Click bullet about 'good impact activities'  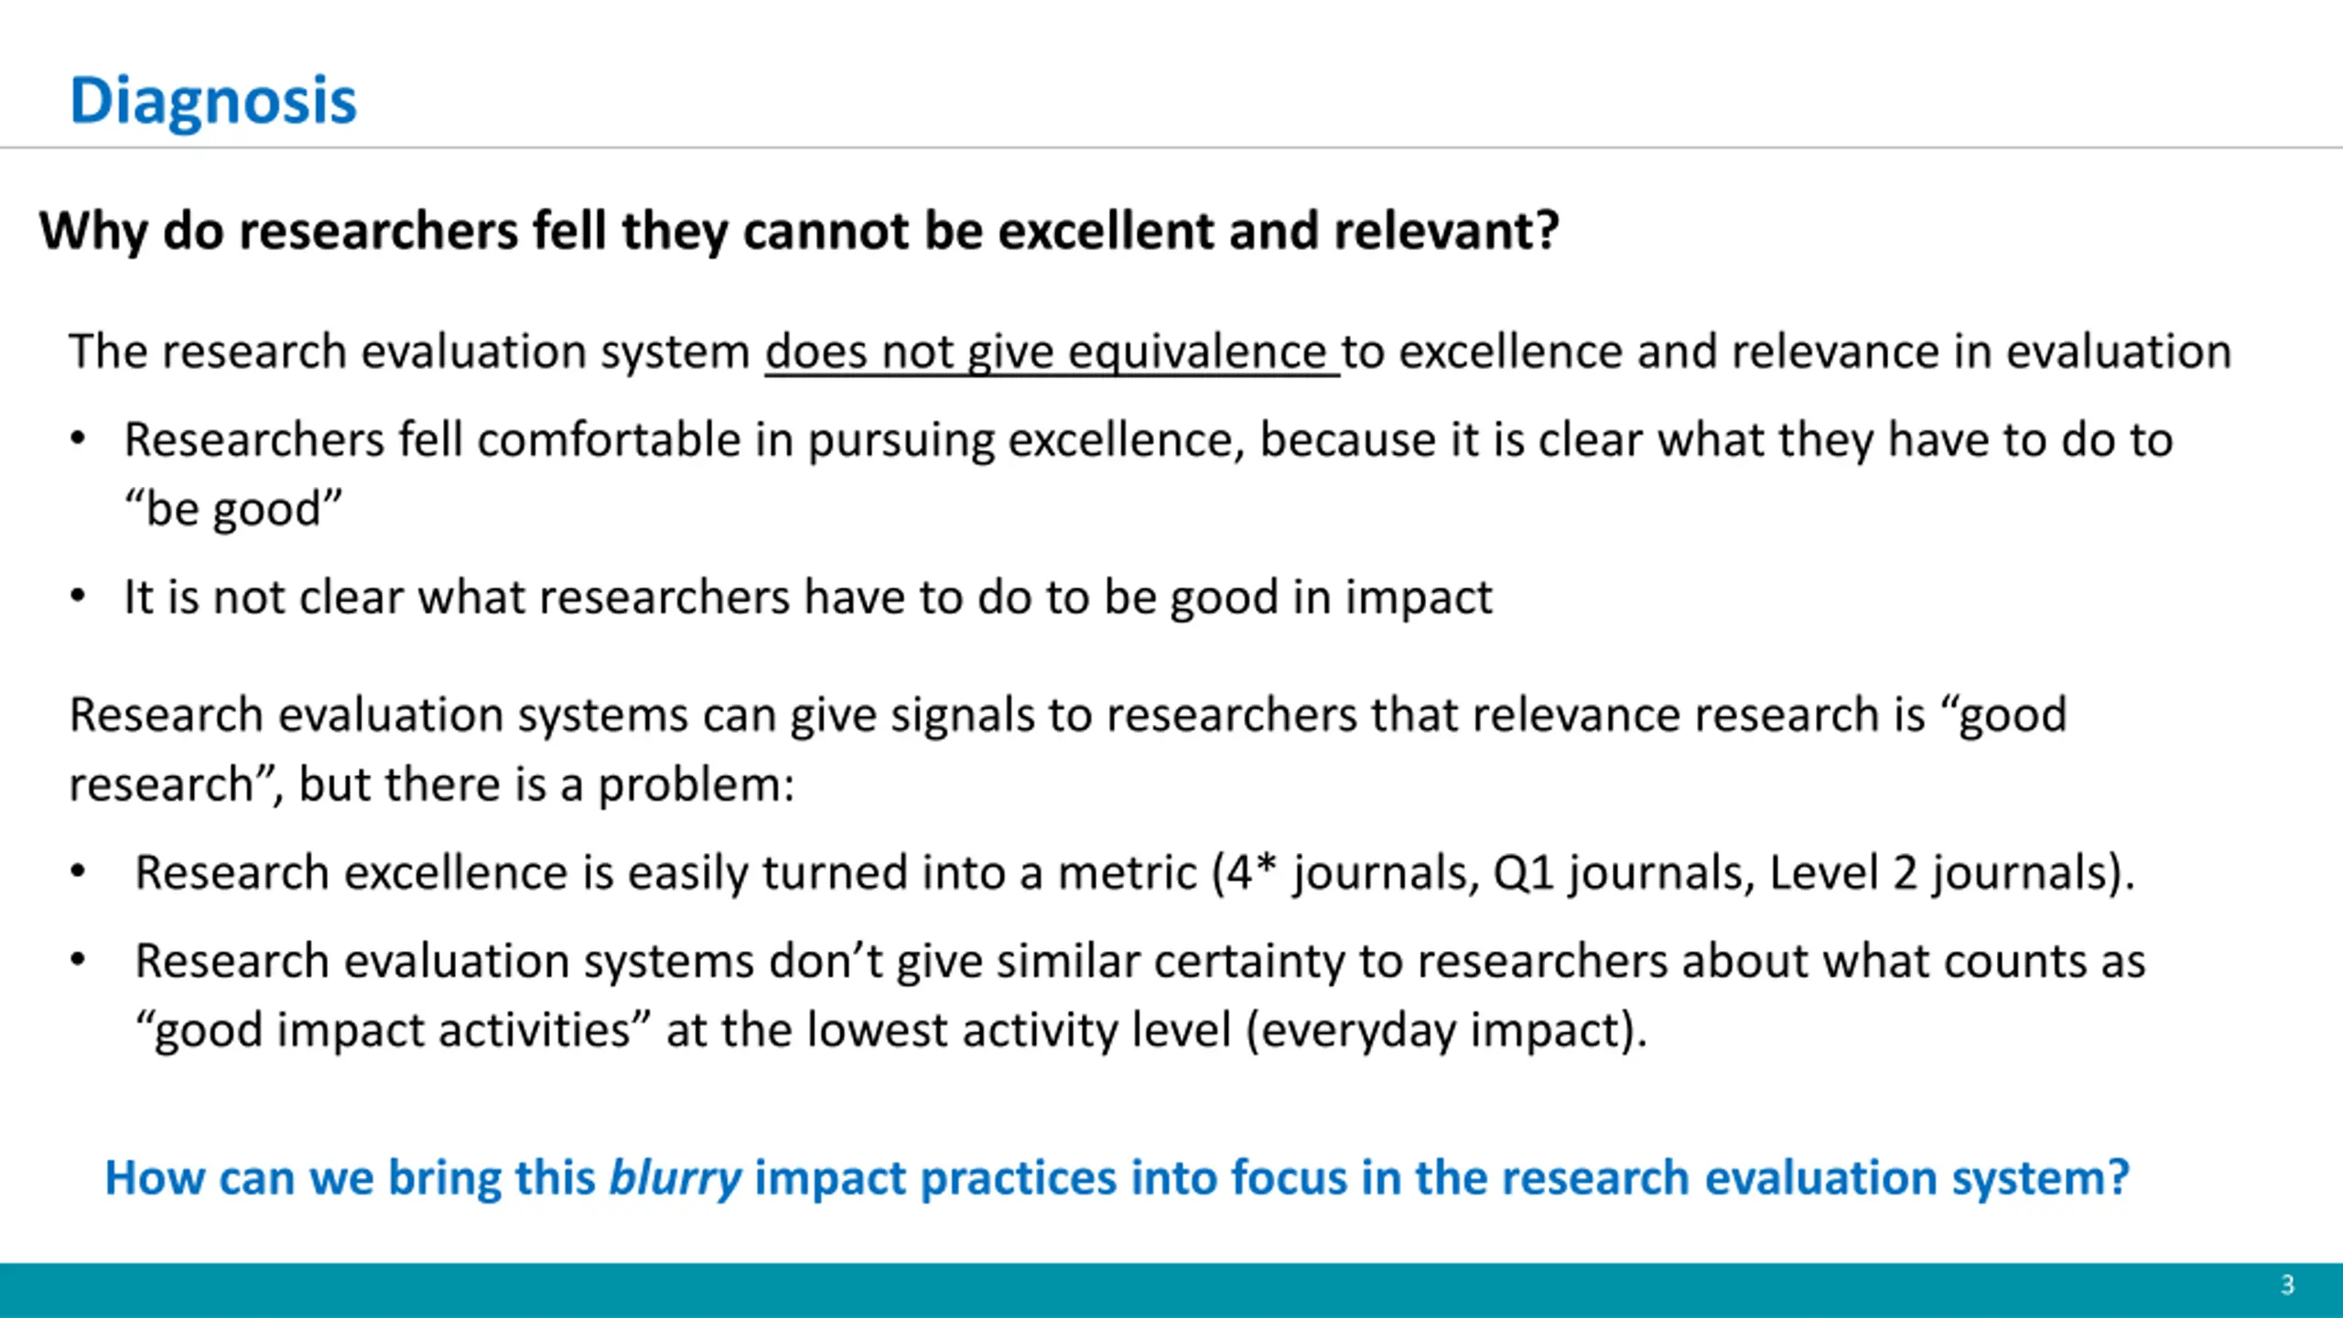[1140, 996]
